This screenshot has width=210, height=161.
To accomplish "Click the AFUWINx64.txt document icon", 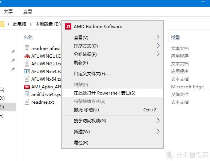I will click(27, 79).
